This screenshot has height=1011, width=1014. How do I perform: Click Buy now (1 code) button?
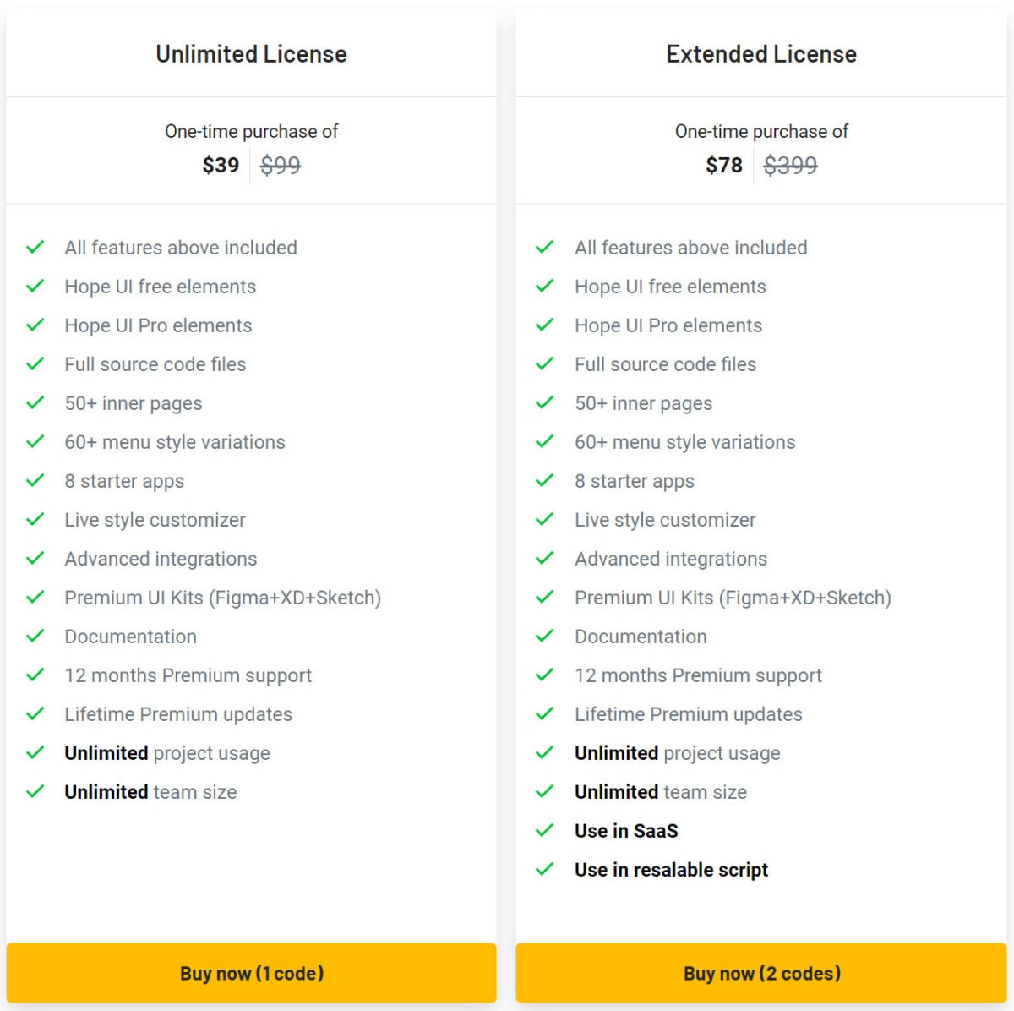pos(251,973)
